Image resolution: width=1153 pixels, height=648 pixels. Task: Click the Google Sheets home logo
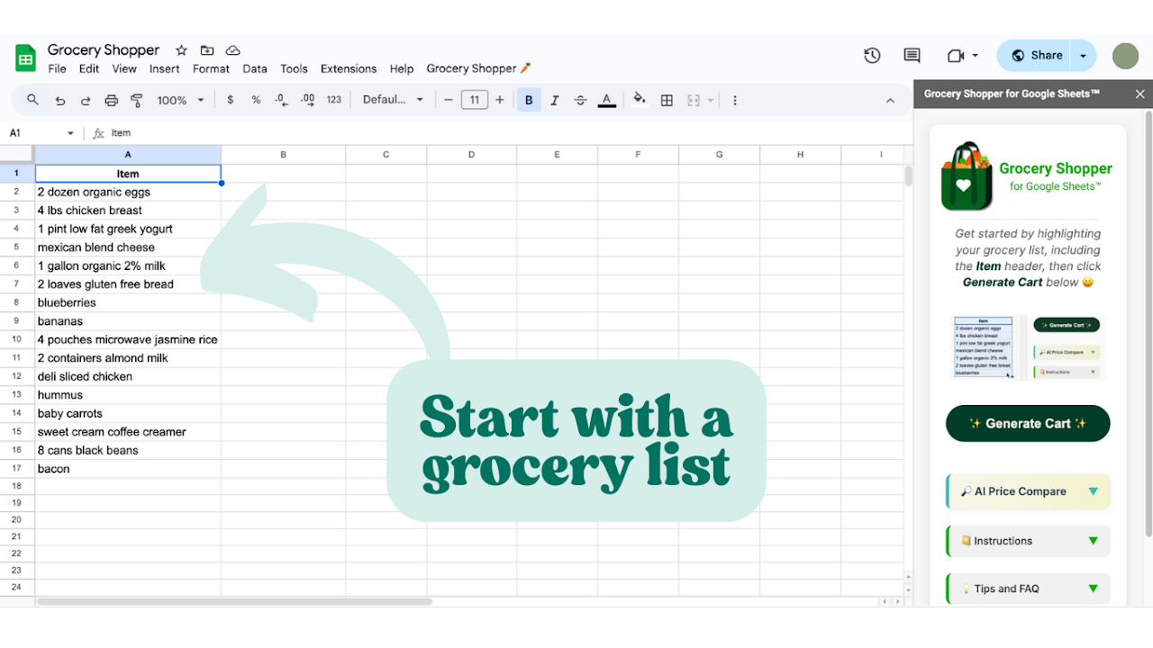[x=25, y=58]
